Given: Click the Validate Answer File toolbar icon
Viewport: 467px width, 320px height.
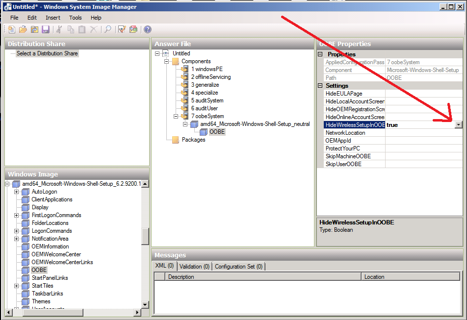Looking at the screenshot, I should coord(122,29).
